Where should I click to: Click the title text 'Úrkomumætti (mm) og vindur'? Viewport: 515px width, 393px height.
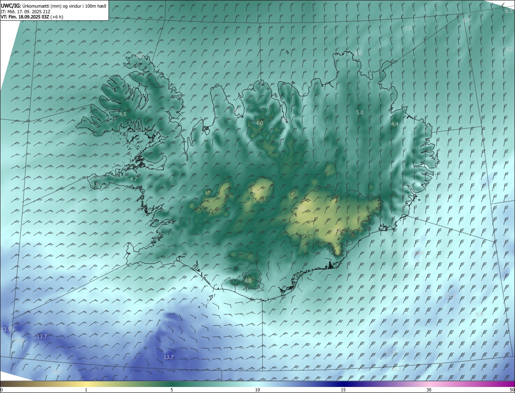pyautogui.click(x=53, y=6)
